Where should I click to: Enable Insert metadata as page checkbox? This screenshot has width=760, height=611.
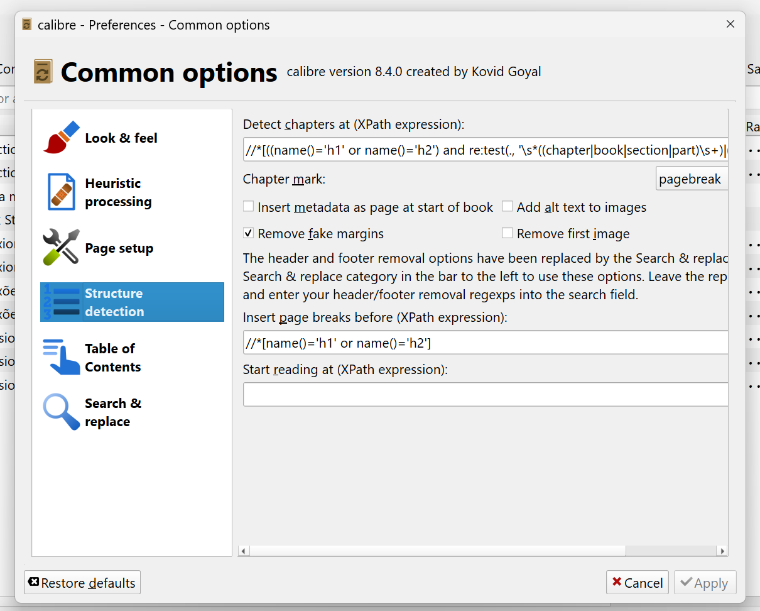point(249,207)
